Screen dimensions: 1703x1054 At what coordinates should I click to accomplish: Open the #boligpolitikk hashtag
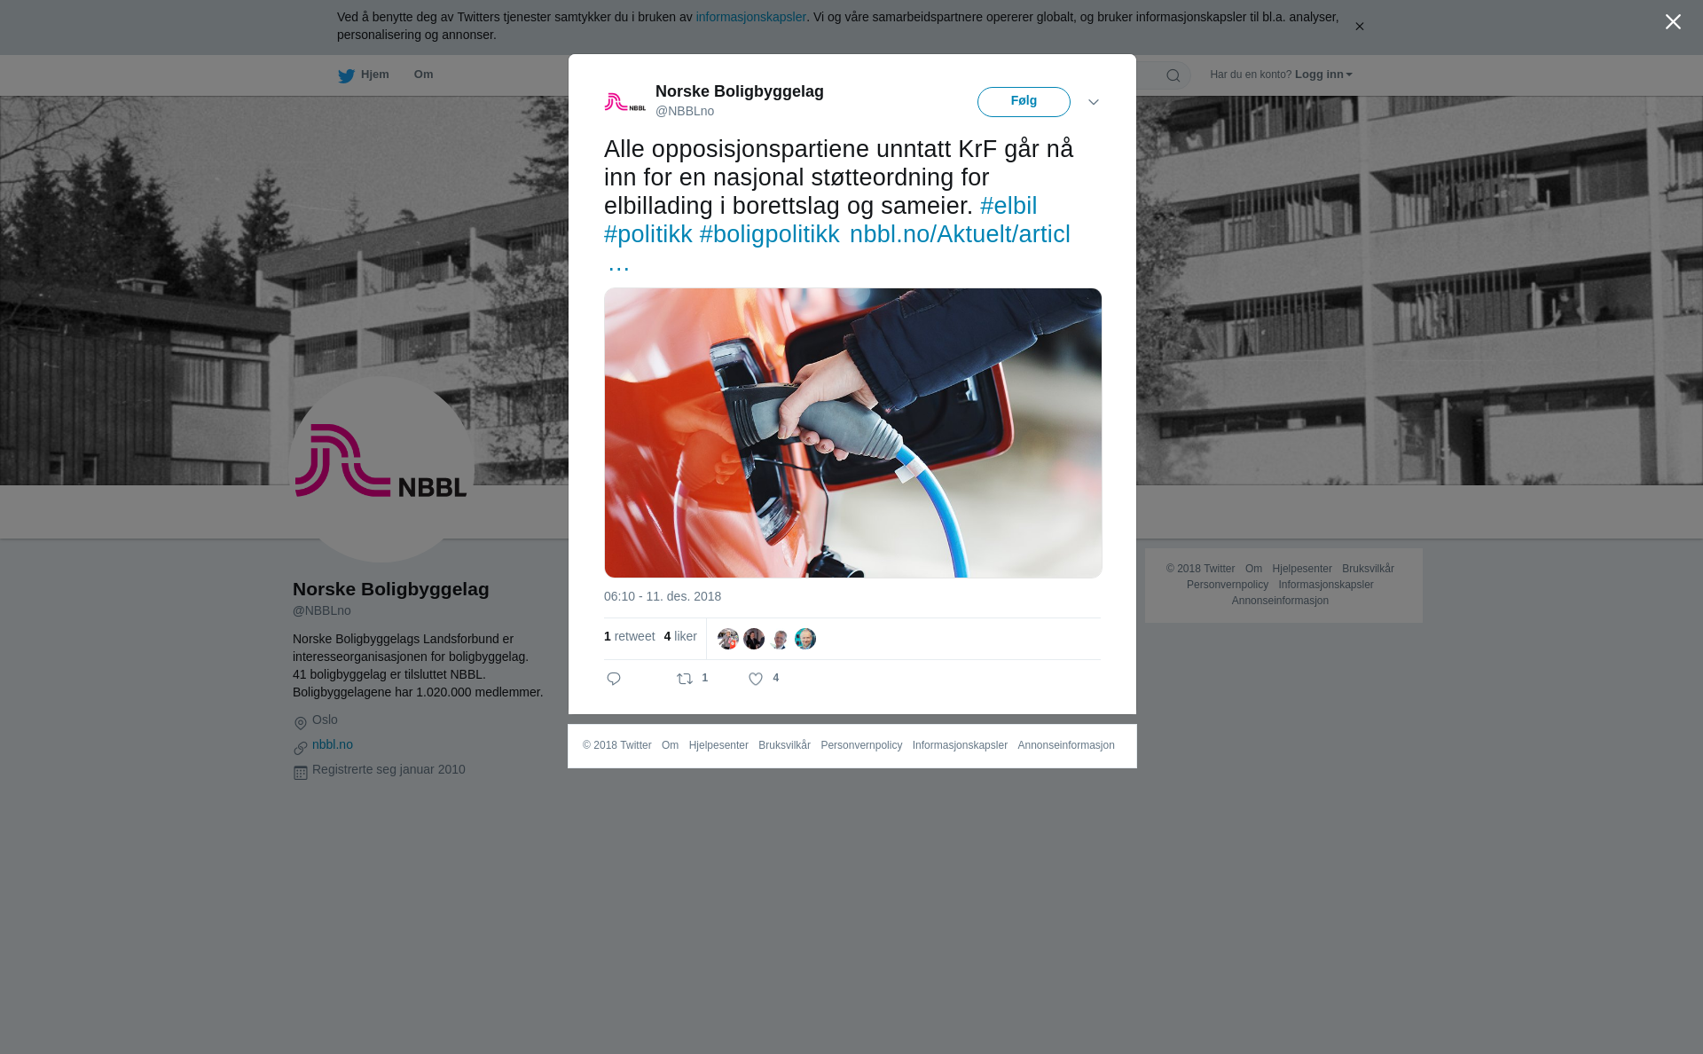[x=770, y=234]
